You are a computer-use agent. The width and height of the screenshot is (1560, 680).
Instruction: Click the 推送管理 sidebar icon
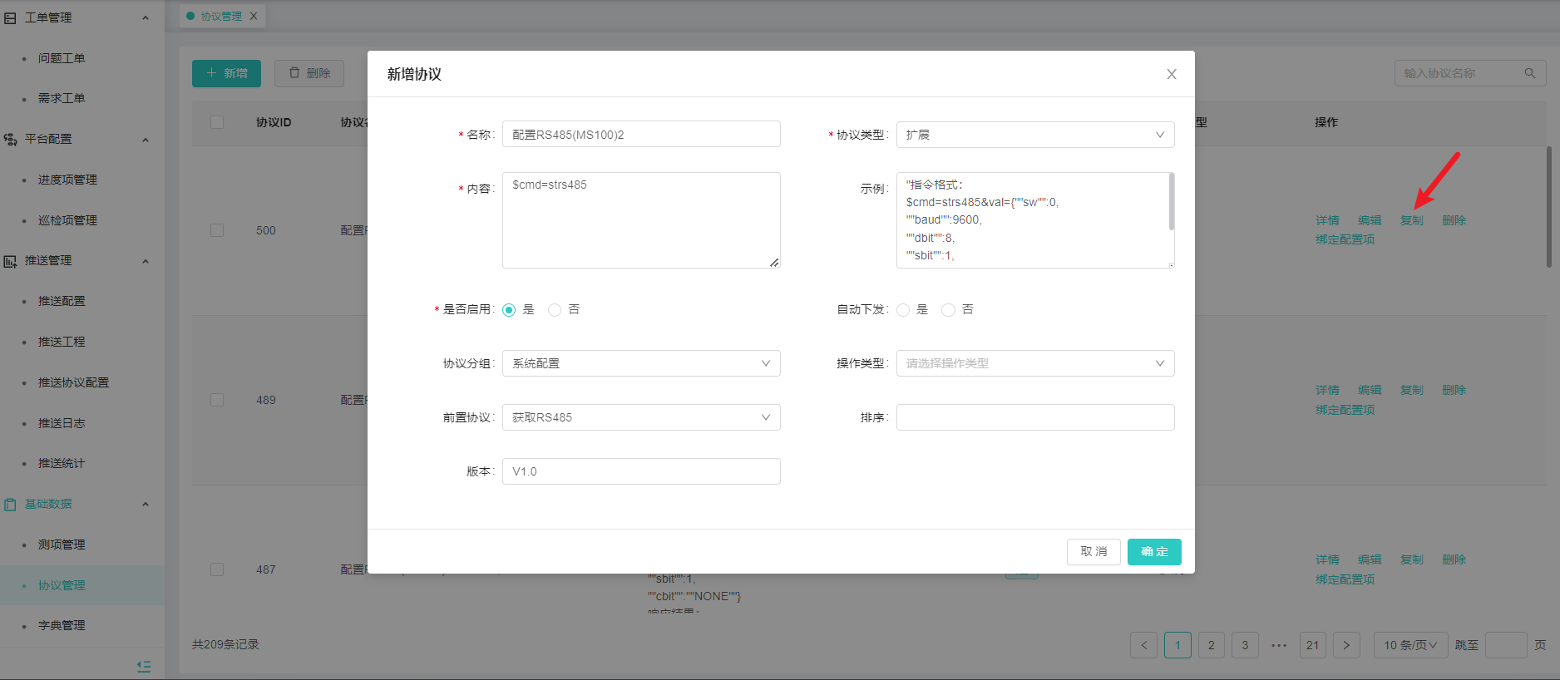(x=10, y=261)
